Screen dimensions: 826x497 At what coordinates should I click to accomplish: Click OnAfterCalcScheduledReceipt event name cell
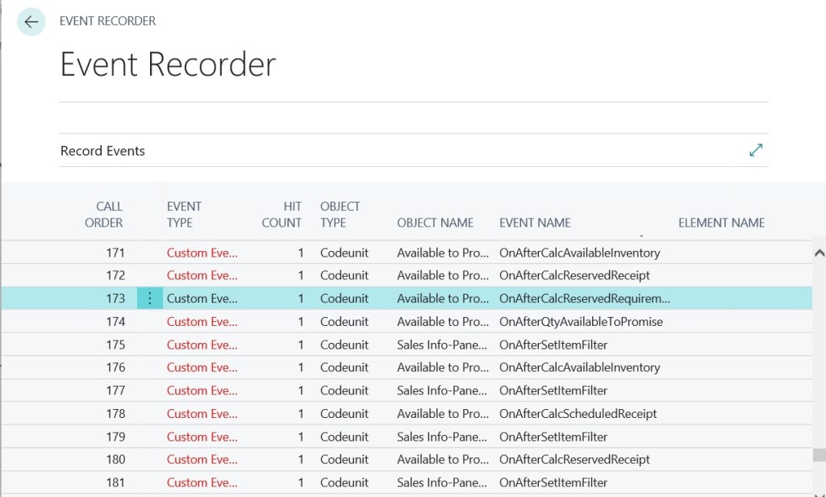coord(578,414)
